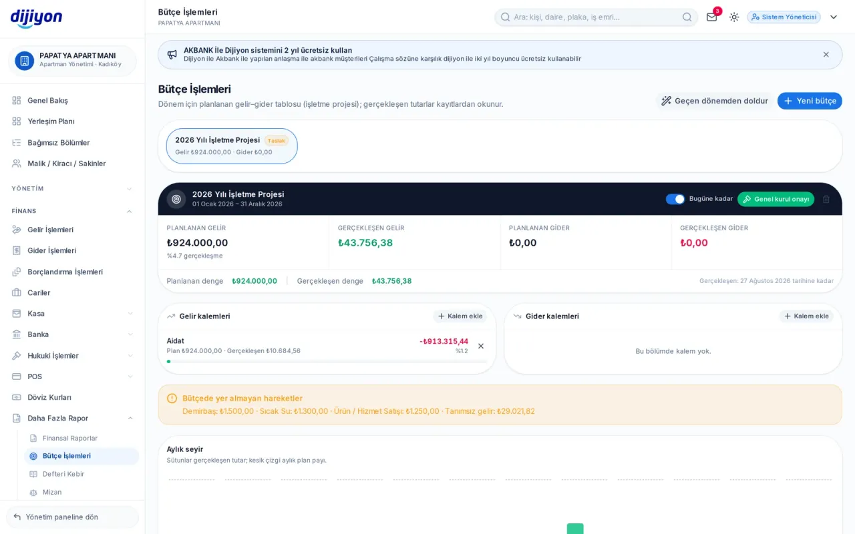Click the warning icon in unbudgeted movements alert
The height and width of the screenshot is (534, 855).
[x=172, y=398]
